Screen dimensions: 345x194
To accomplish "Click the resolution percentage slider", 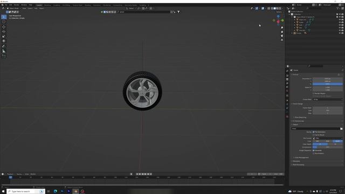I will (x=328, y=84).
